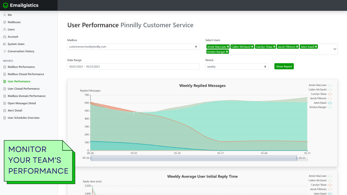Click the Date Range input field
Image resolution: width=347 pixels, height=195 pixels.
(133, 67)
